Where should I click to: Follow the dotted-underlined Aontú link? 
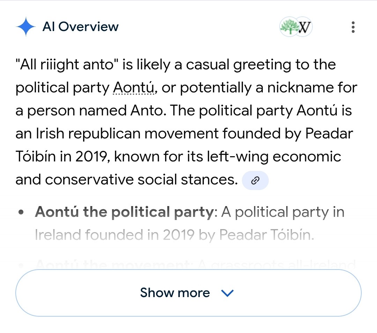[134, 88]
